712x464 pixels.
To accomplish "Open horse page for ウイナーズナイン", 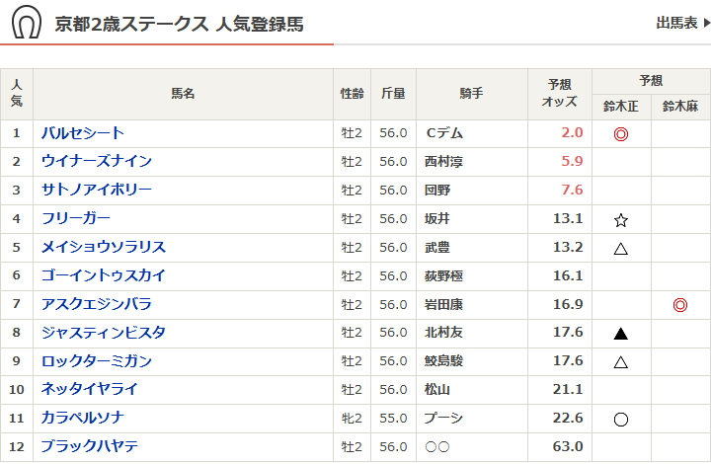I will pos(97,162).
